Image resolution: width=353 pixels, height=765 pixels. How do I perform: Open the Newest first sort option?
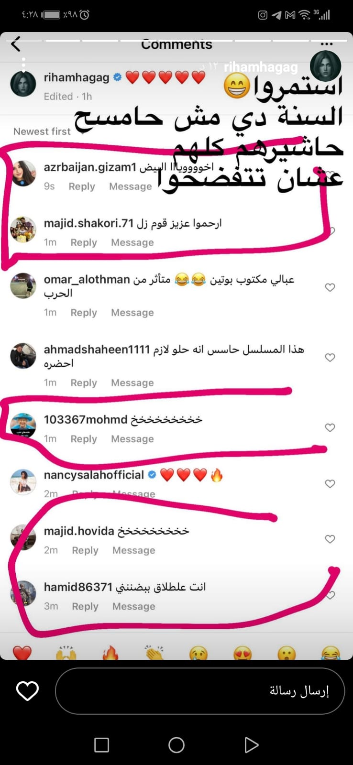[42, 131]
